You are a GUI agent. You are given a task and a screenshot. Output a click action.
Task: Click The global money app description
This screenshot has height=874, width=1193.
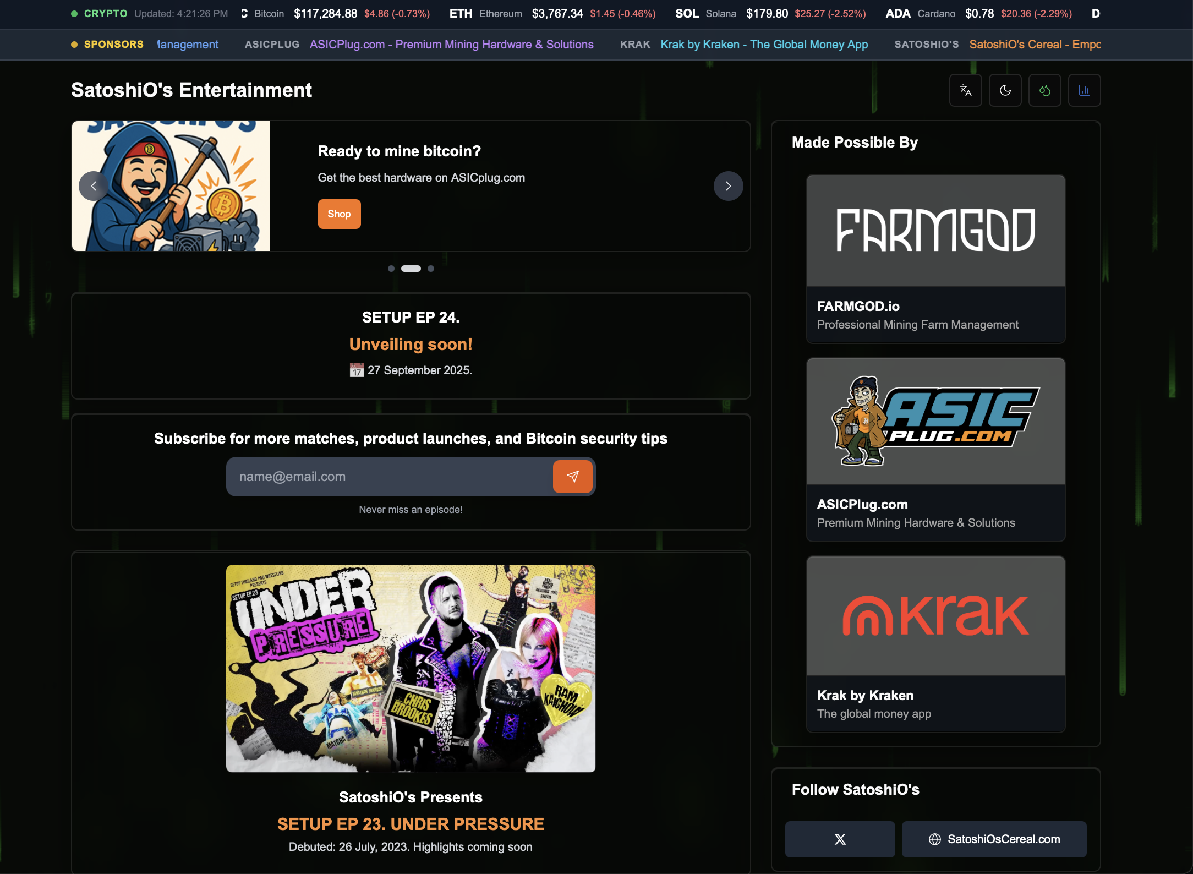(874, 714)
